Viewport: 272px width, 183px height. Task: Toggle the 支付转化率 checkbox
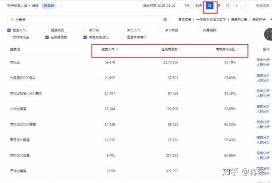[x=9, y=37]
